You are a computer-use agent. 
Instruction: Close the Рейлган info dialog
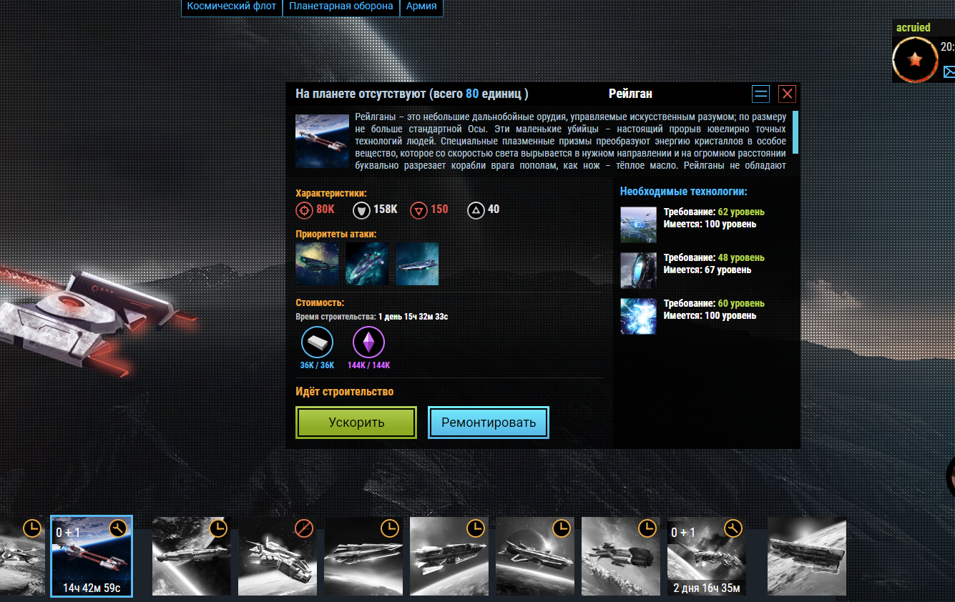(787, 94)
